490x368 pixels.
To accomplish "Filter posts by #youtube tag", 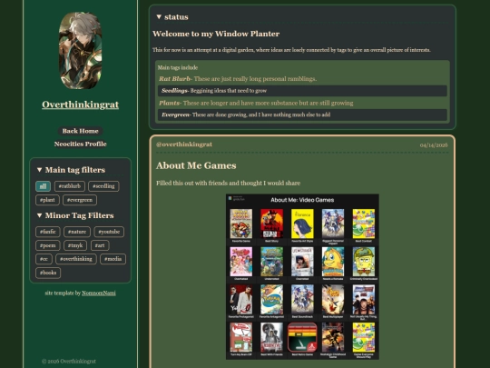I will pos(109,232).
